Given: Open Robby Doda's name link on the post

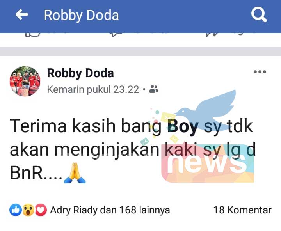Looking at the screenshot, I should point(80,73).
